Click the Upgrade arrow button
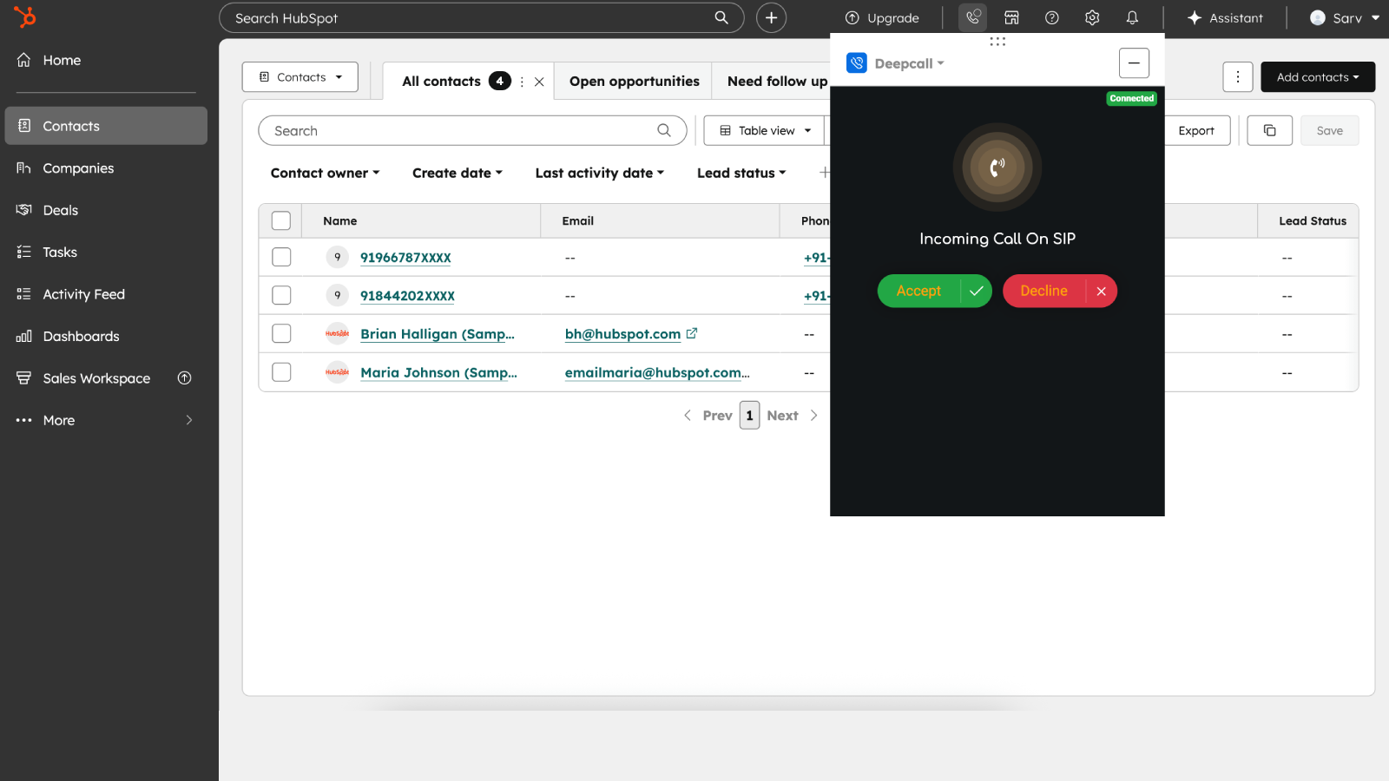 click(882, 17)
